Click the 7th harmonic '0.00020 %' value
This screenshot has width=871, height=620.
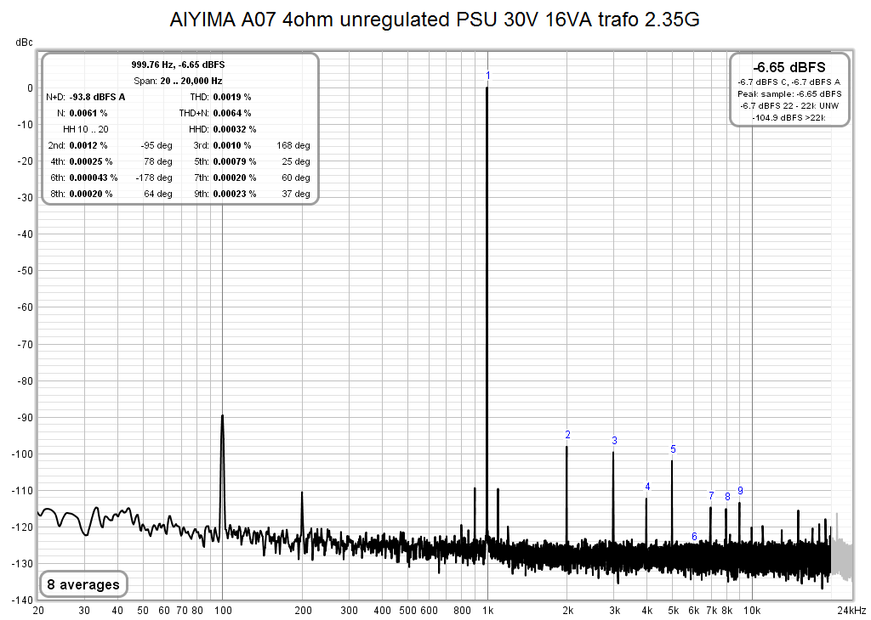pyautogui.click(x=235, y=178)
